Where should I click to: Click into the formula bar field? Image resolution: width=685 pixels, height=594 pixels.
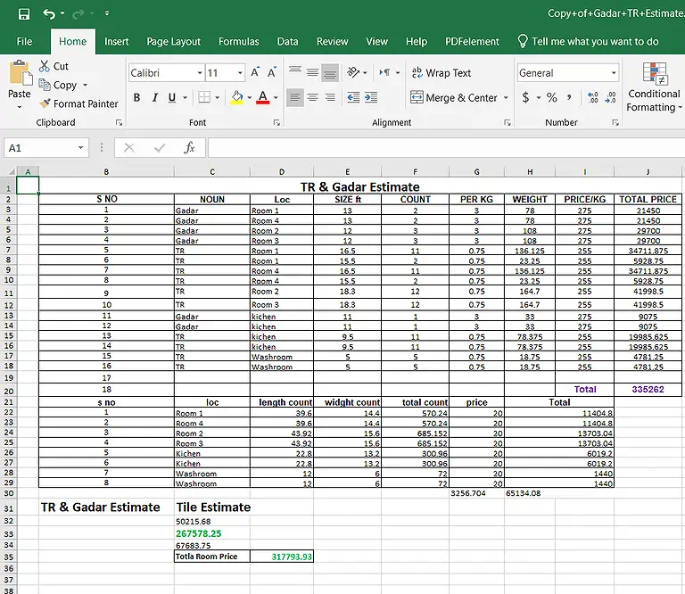click(x=447, y=148)
